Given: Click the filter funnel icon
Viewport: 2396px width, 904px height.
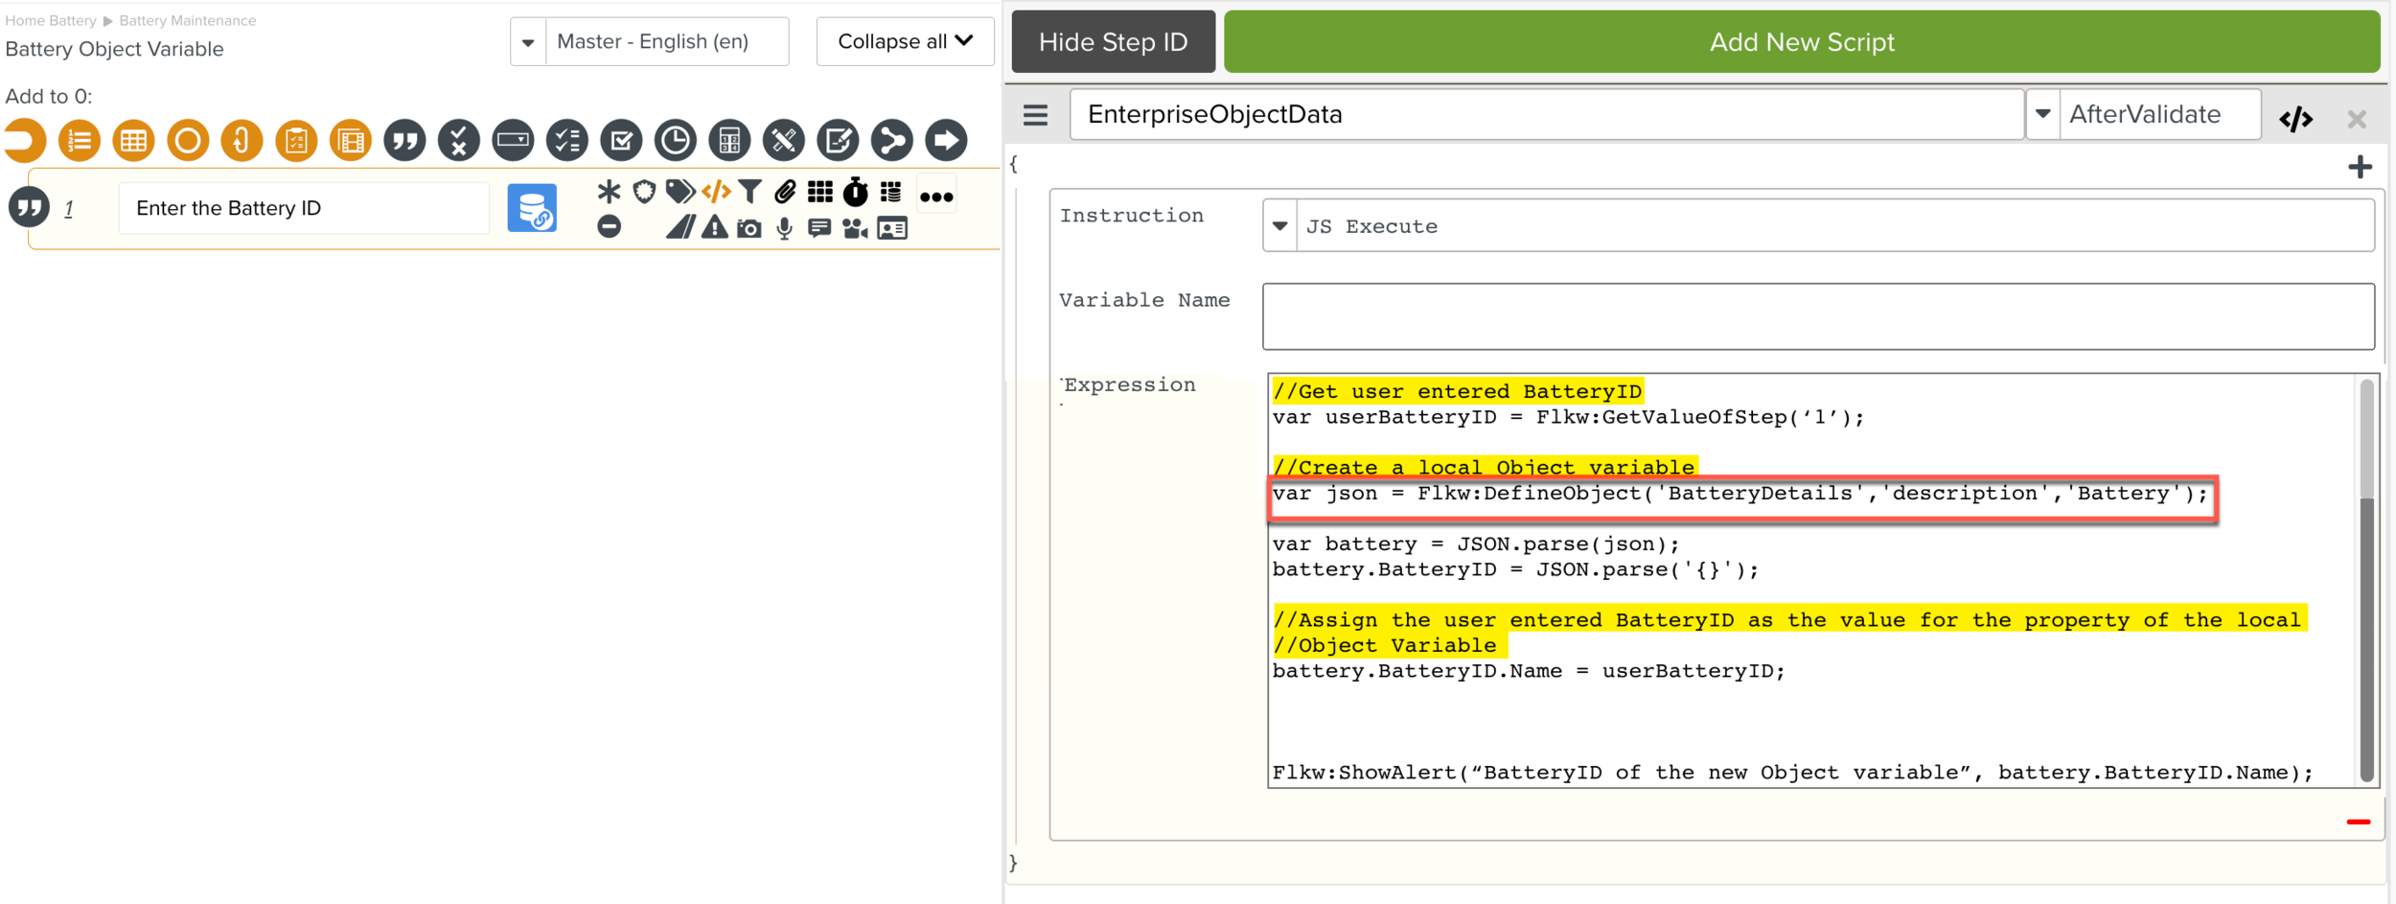Looking at the screenshot, I should (x=750, y=192).
